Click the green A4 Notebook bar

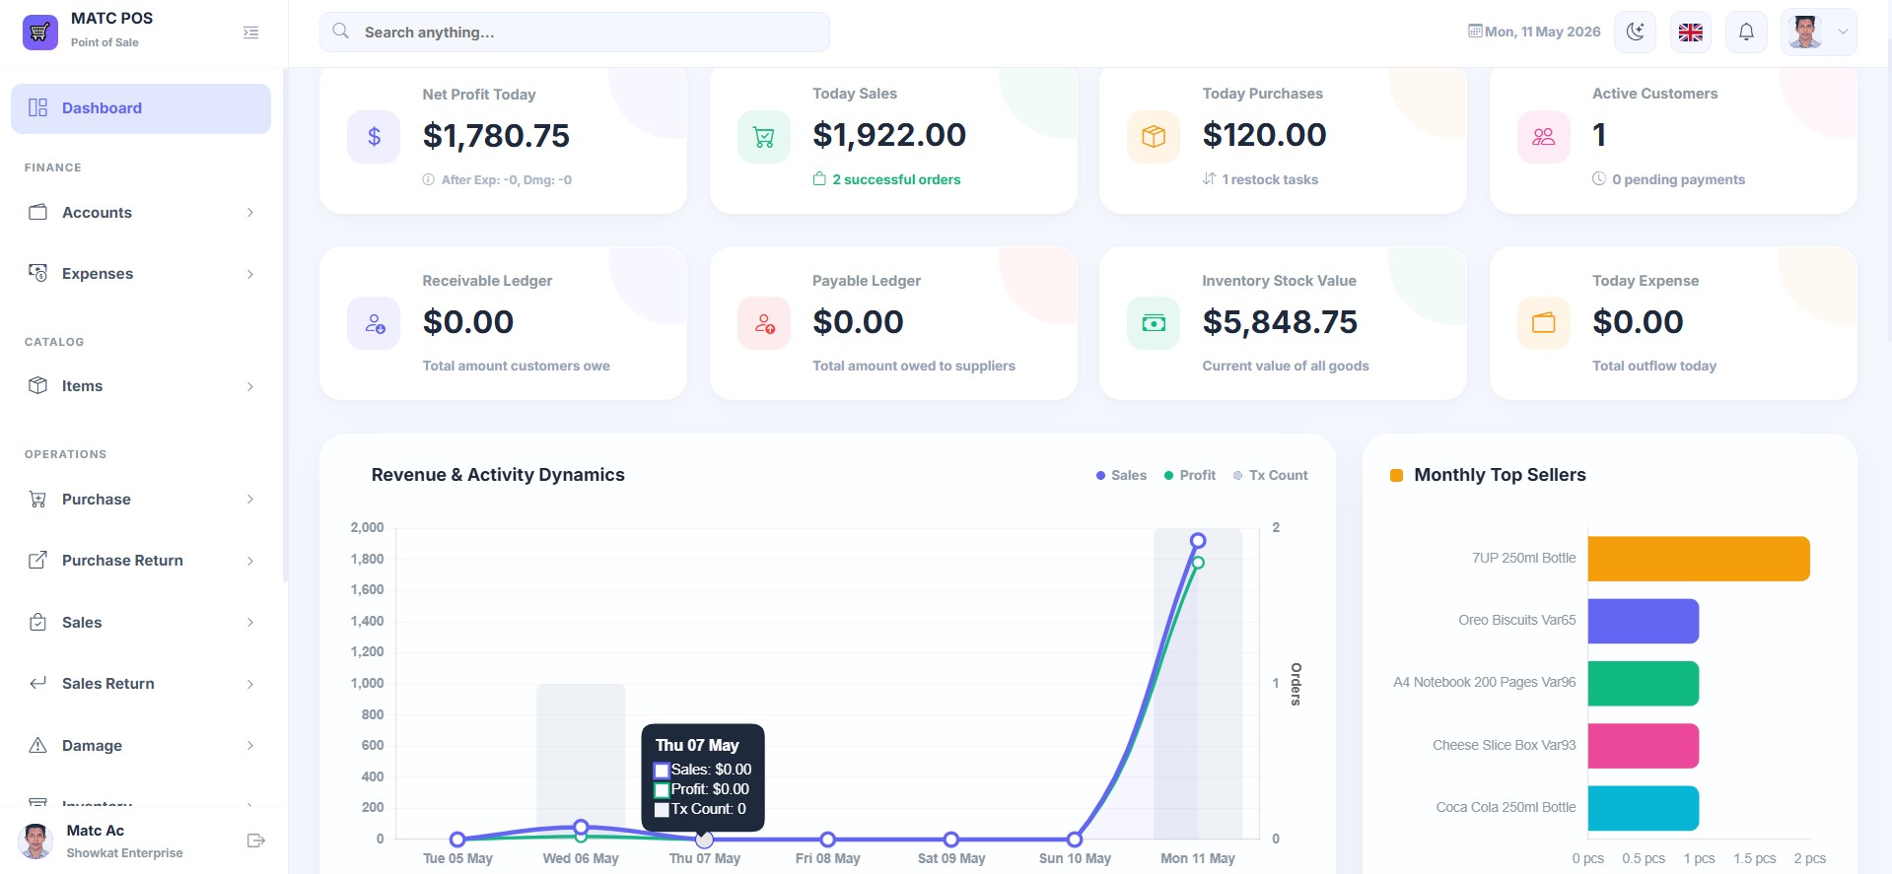point(1644,683)
